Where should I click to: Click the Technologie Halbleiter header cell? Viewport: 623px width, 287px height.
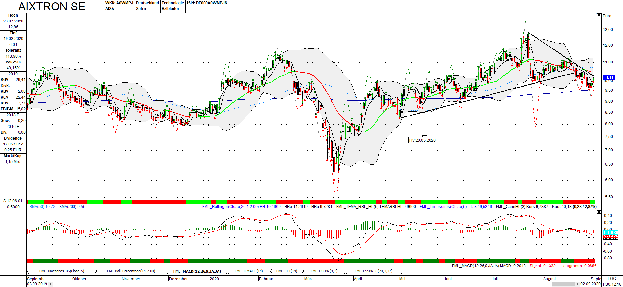tap(173, 6)
